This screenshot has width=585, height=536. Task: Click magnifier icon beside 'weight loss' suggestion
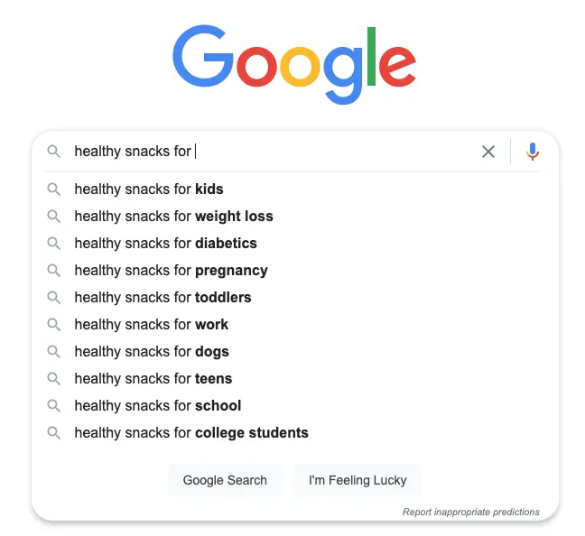coord(54,217)
